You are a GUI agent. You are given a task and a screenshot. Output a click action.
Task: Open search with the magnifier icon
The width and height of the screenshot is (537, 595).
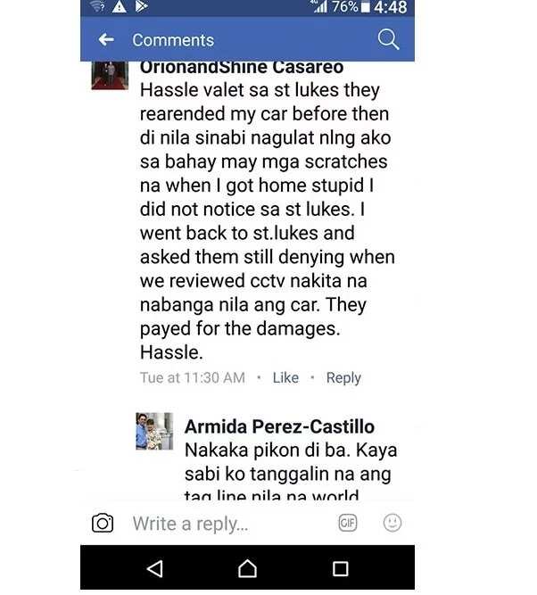[388, 39]
